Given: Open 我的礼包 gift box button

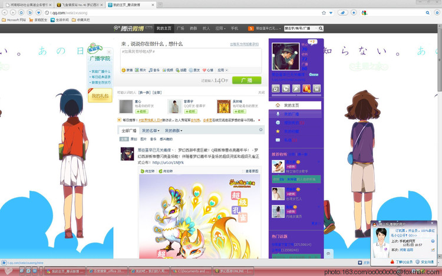Looking at the screenshot, I should [x=100, y=96].
